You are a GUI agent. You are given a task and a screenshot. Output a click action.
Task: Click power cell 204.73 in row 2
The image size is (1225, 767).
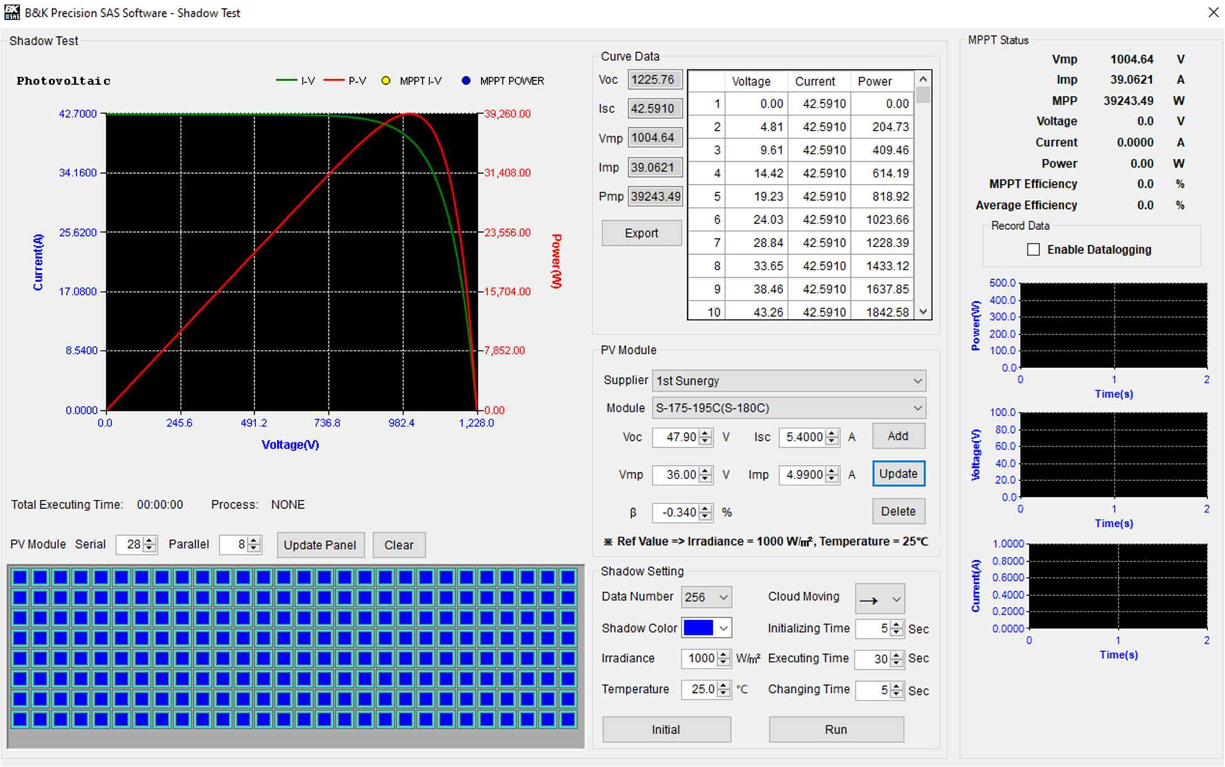point(882,127)
